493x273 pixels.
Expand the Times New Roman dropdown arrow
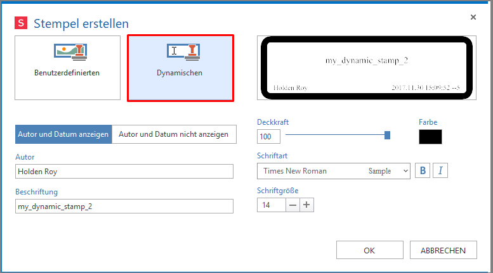(405, 171)
